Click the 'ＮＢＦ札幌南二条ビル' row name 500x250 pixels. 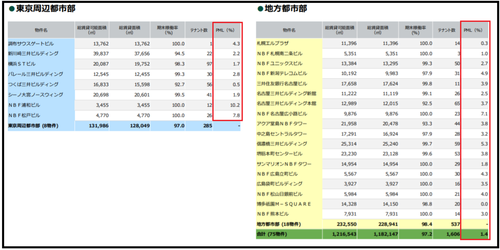[x=280, y=53]
